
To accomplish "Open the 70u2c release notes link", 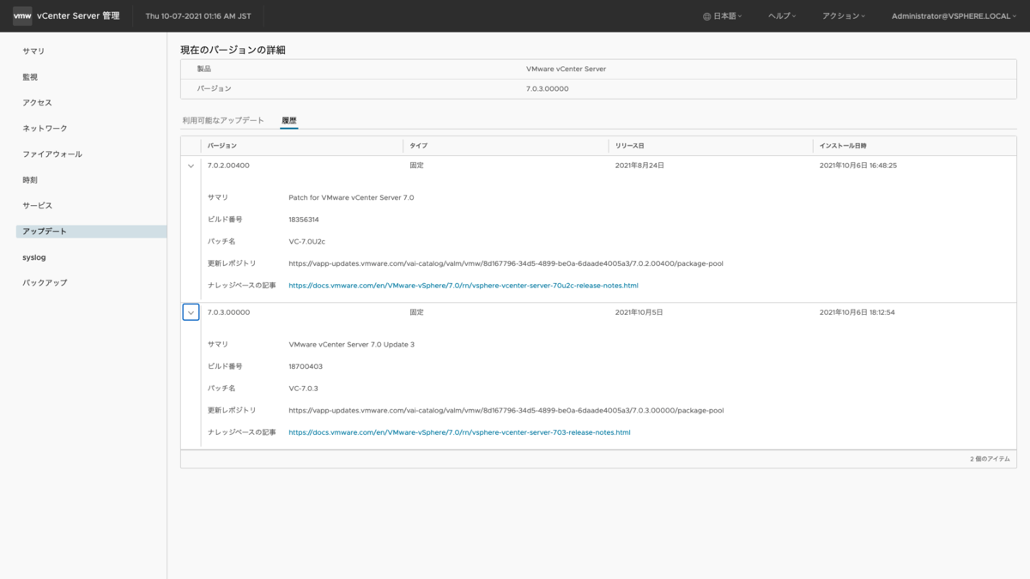I will coord(463,286).
